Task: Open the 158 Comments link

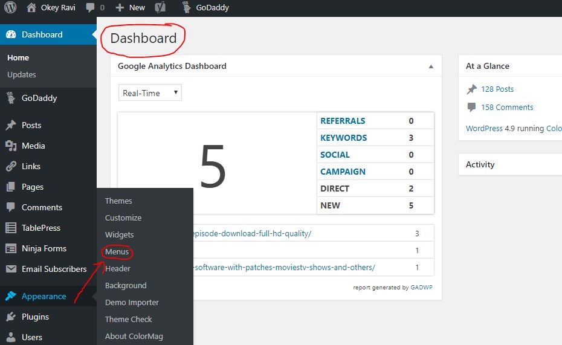Action: [x=507, y=107]
